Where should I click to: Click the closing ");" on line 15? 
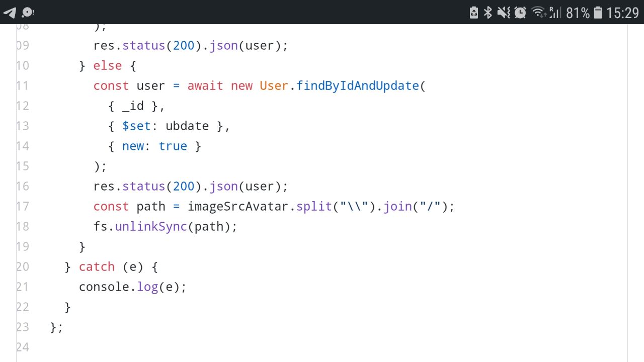100,166
